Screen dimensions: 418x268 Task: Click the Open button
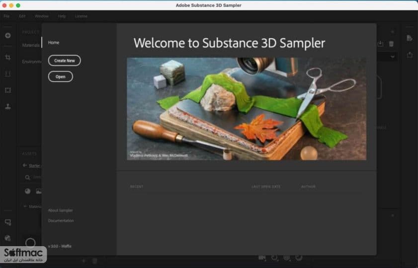pyautogui.click(x=61, y=76)
